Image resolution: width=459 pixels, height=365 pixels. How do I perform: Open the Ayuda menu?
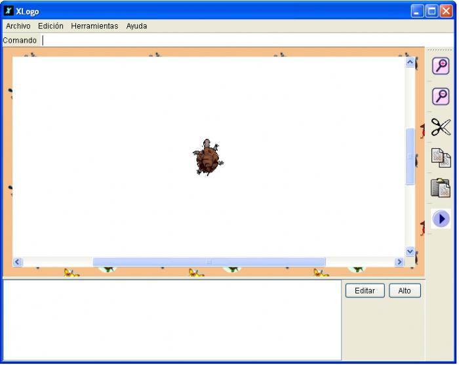(x=136, y=26)
